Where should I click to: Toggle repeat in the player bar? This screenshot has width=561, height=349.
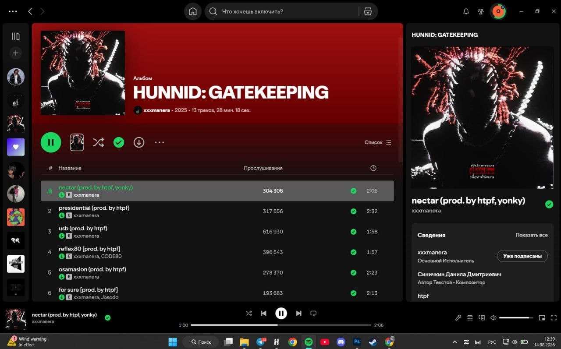tap(313, 313)
